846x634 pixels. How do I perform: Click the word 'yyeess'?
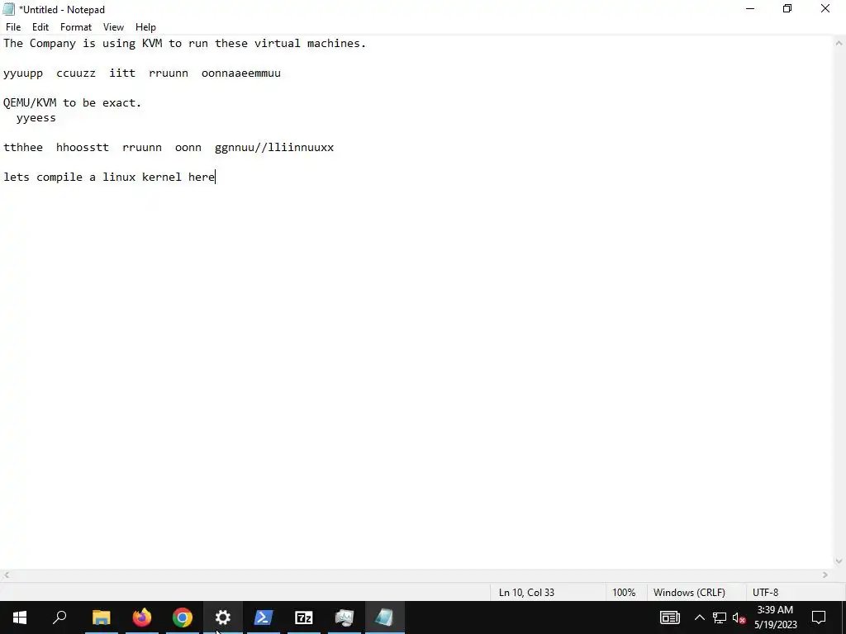(x=36, y=118)
